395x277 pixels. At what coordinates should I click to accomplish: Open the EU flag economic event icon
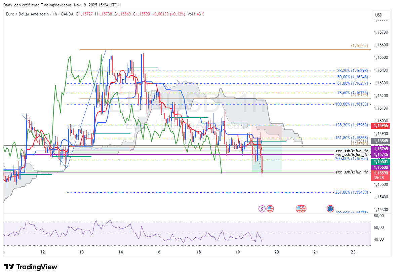point(330,209)
